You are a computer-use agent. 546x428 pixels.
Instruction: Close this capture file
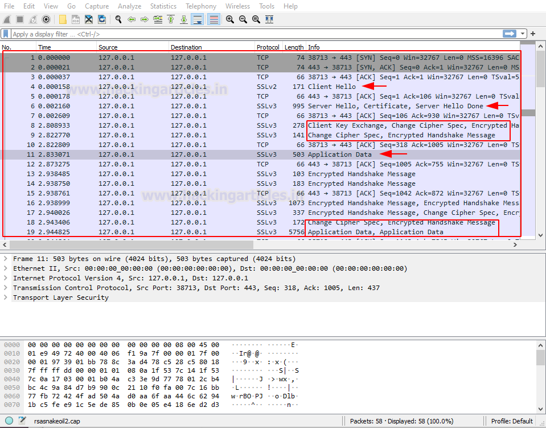click(x=89, y=19)
